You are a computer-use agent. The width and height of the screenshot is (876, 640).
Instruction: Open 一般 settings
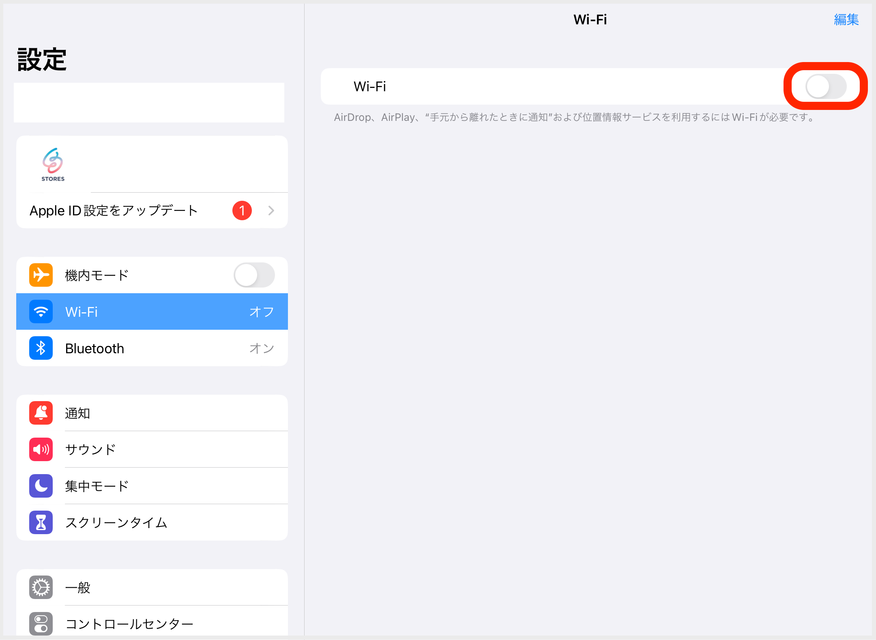tap(152, 587)
